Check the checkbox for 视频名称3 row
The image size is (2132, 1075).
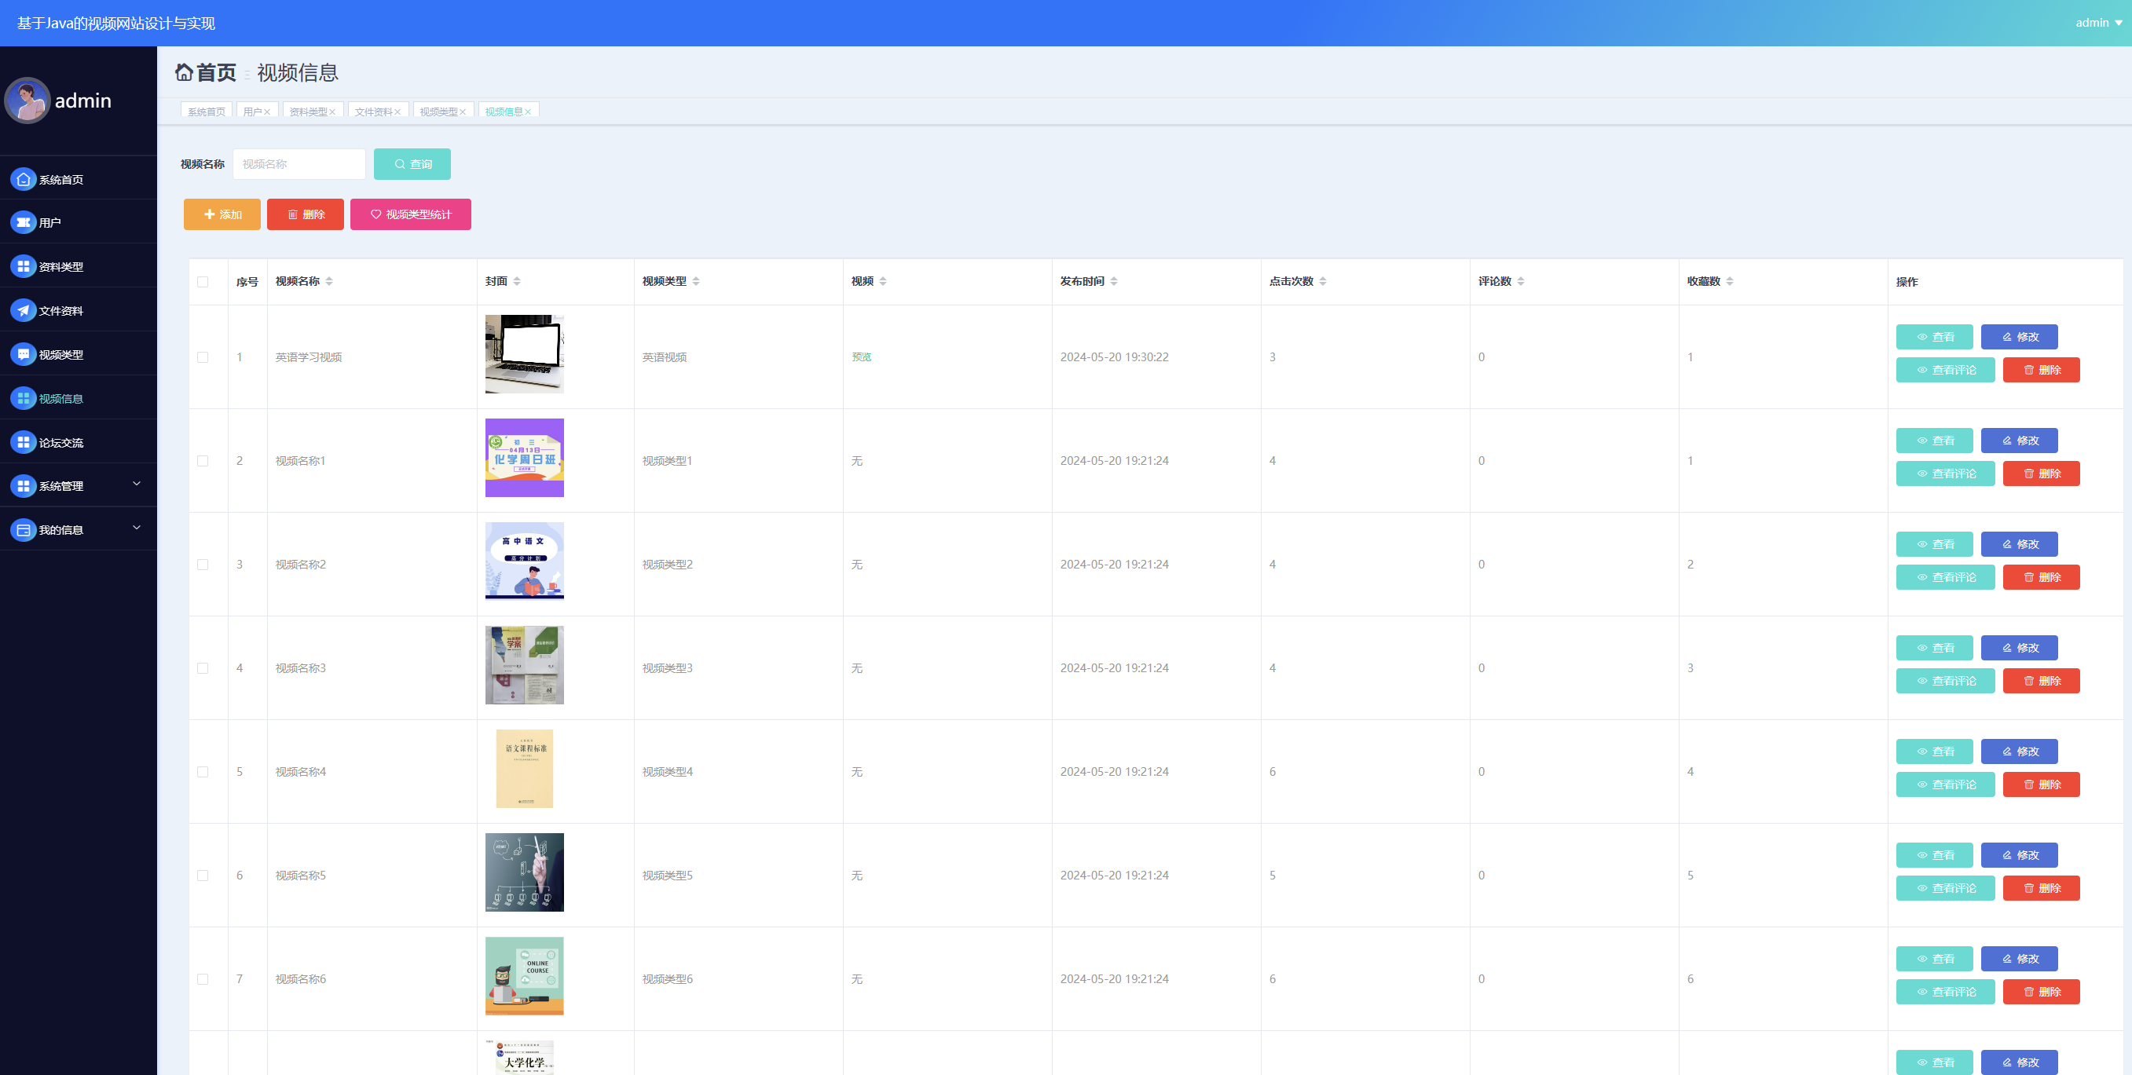tap(203, 667)
